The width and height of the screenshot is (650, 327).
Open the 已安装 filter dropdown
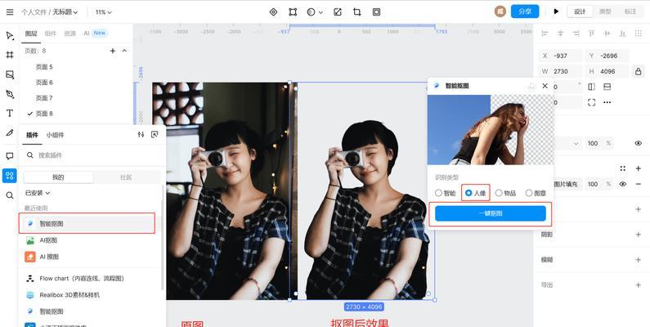pyautogui.click(x=38, y=193)
